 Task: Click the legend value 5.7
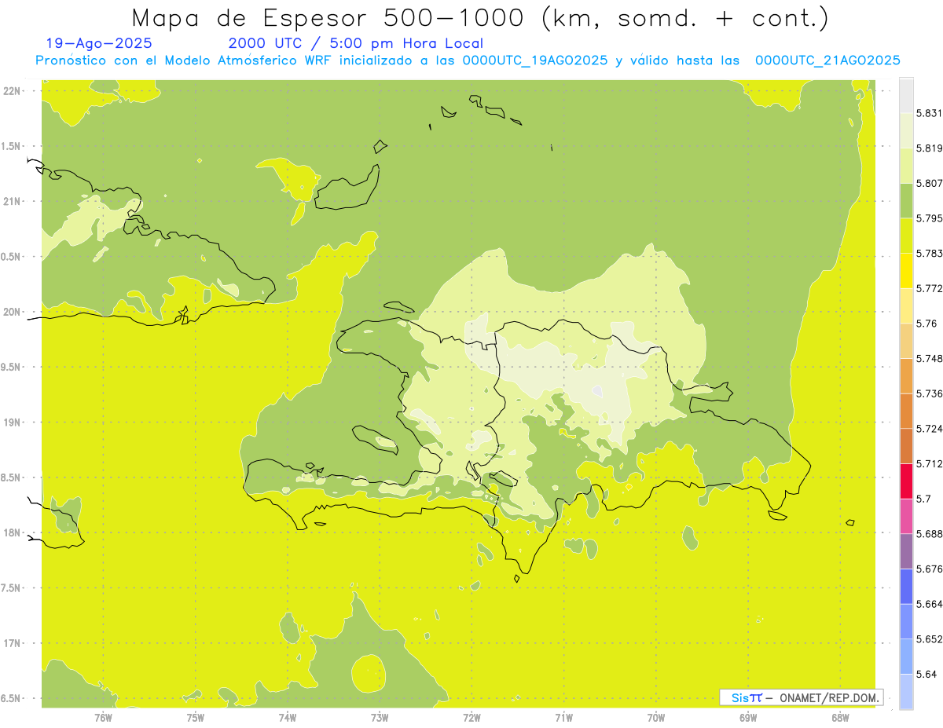[923, 499]
